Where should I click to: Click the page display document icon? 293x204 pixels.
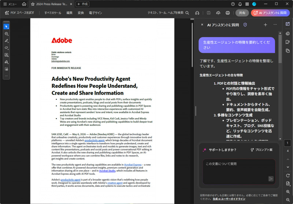point(288,183)
